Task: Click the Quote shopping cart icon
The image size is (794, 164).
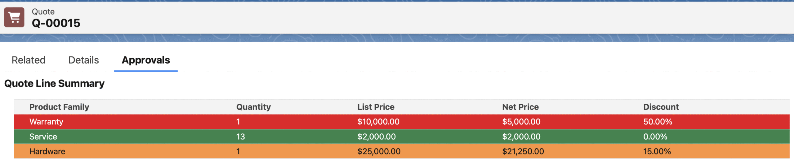Action: click(x=14, y=17)
